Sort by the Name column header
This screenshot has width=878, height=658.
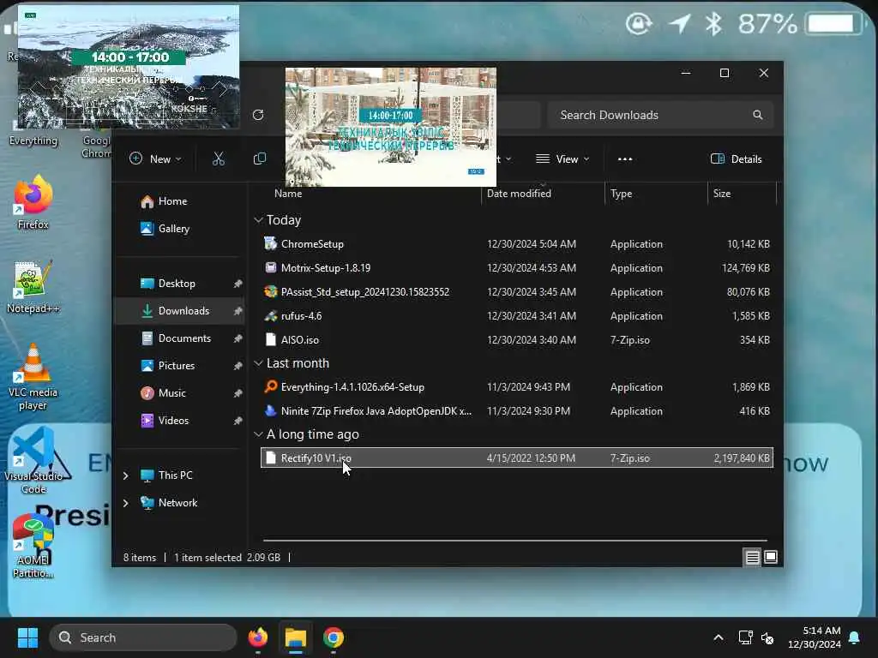click(288, 194)
